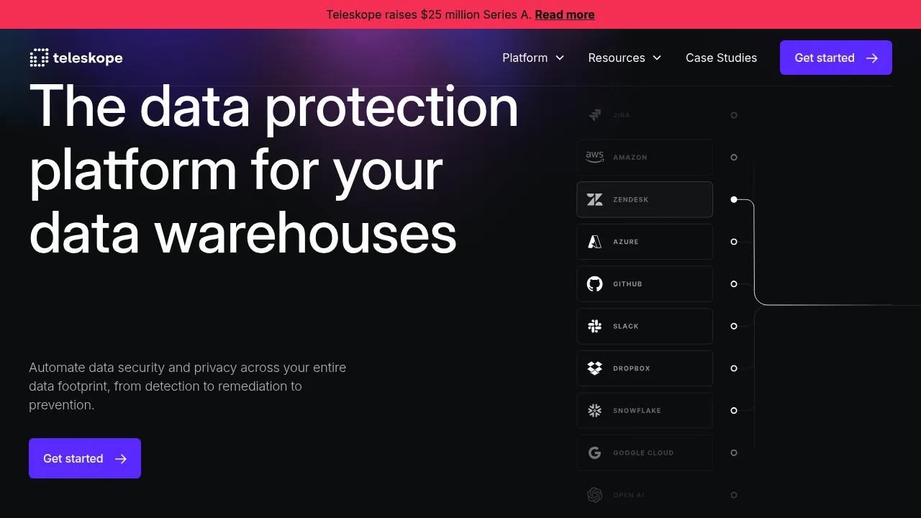Click the connector dot beside Slack
921x518 pixels.
[x=734, y=326]
